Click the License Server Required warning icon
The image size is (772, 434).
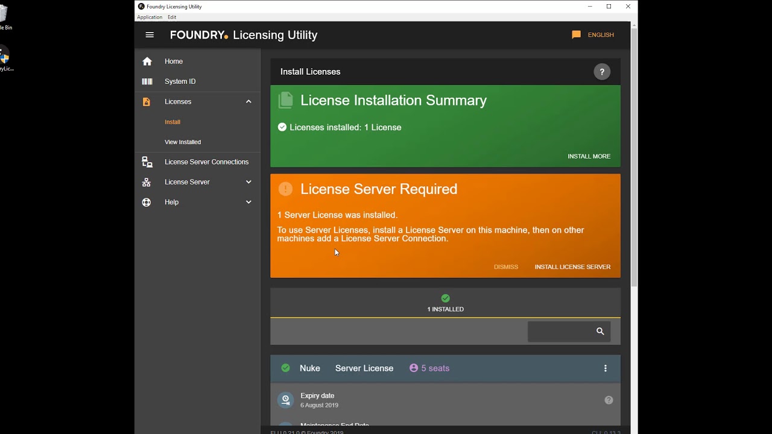(x=285, y=189)
